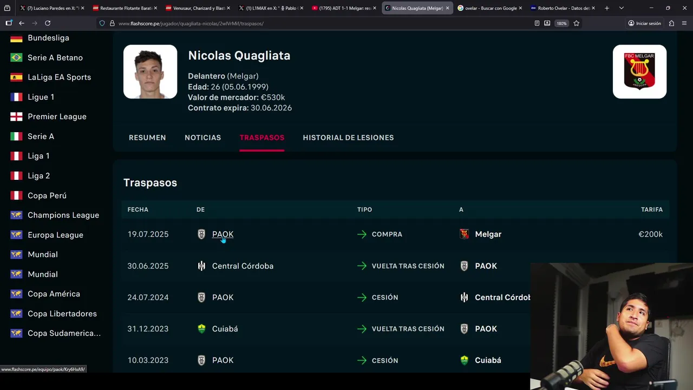Click the Peru flag beside Liga 2
693x390 pixels.
coord(16,175)
